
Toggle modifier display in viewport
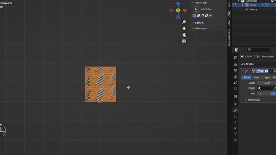pyautogui.click(x=262, y=71)
